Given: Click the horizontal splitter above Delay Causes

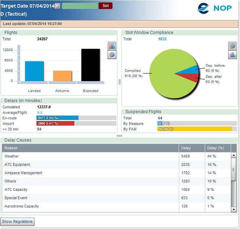Looking at the screenshot, I should click(x=119, y=136).
